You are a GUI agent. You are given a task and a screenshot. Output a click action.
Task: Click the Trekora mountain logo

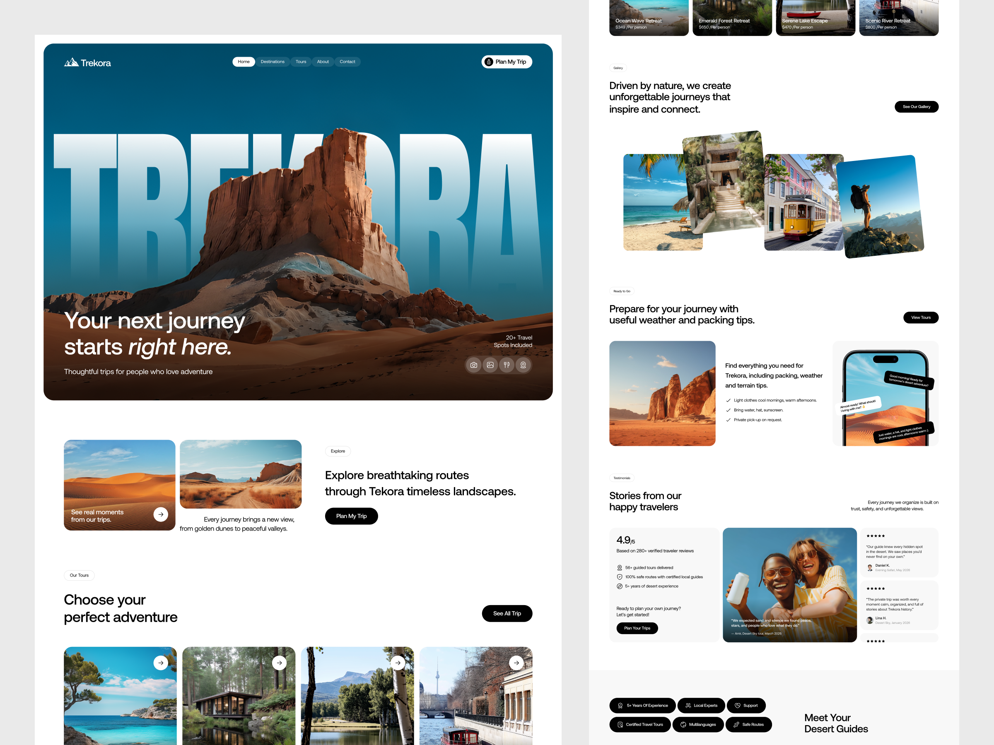[x=87, y=62]
